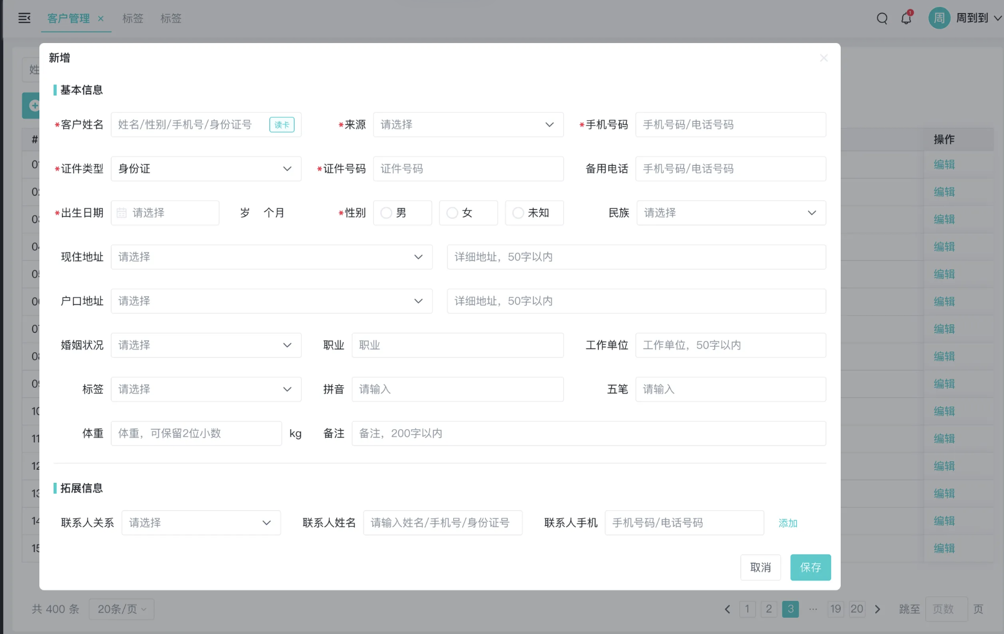
Task: Click the 跳至 page number input
Action: pos(946,609)
